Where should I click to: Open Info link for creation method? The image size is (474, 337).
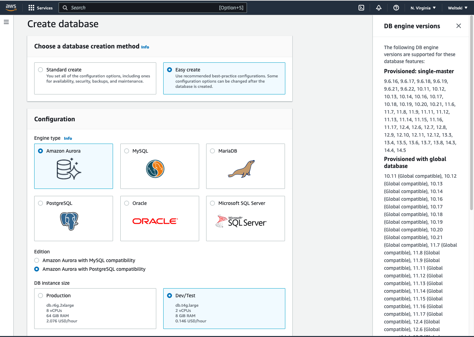[x=145, y=47]
